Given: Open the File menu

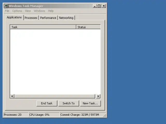Looking at the screenshot, I should [7, 11].
